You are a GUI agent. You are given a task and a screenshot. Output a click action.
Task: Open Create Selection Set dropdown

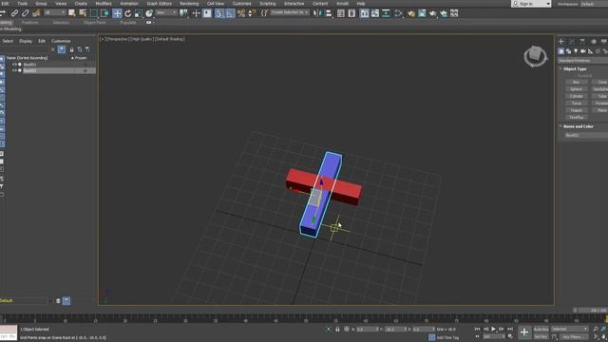coord(289,12)
